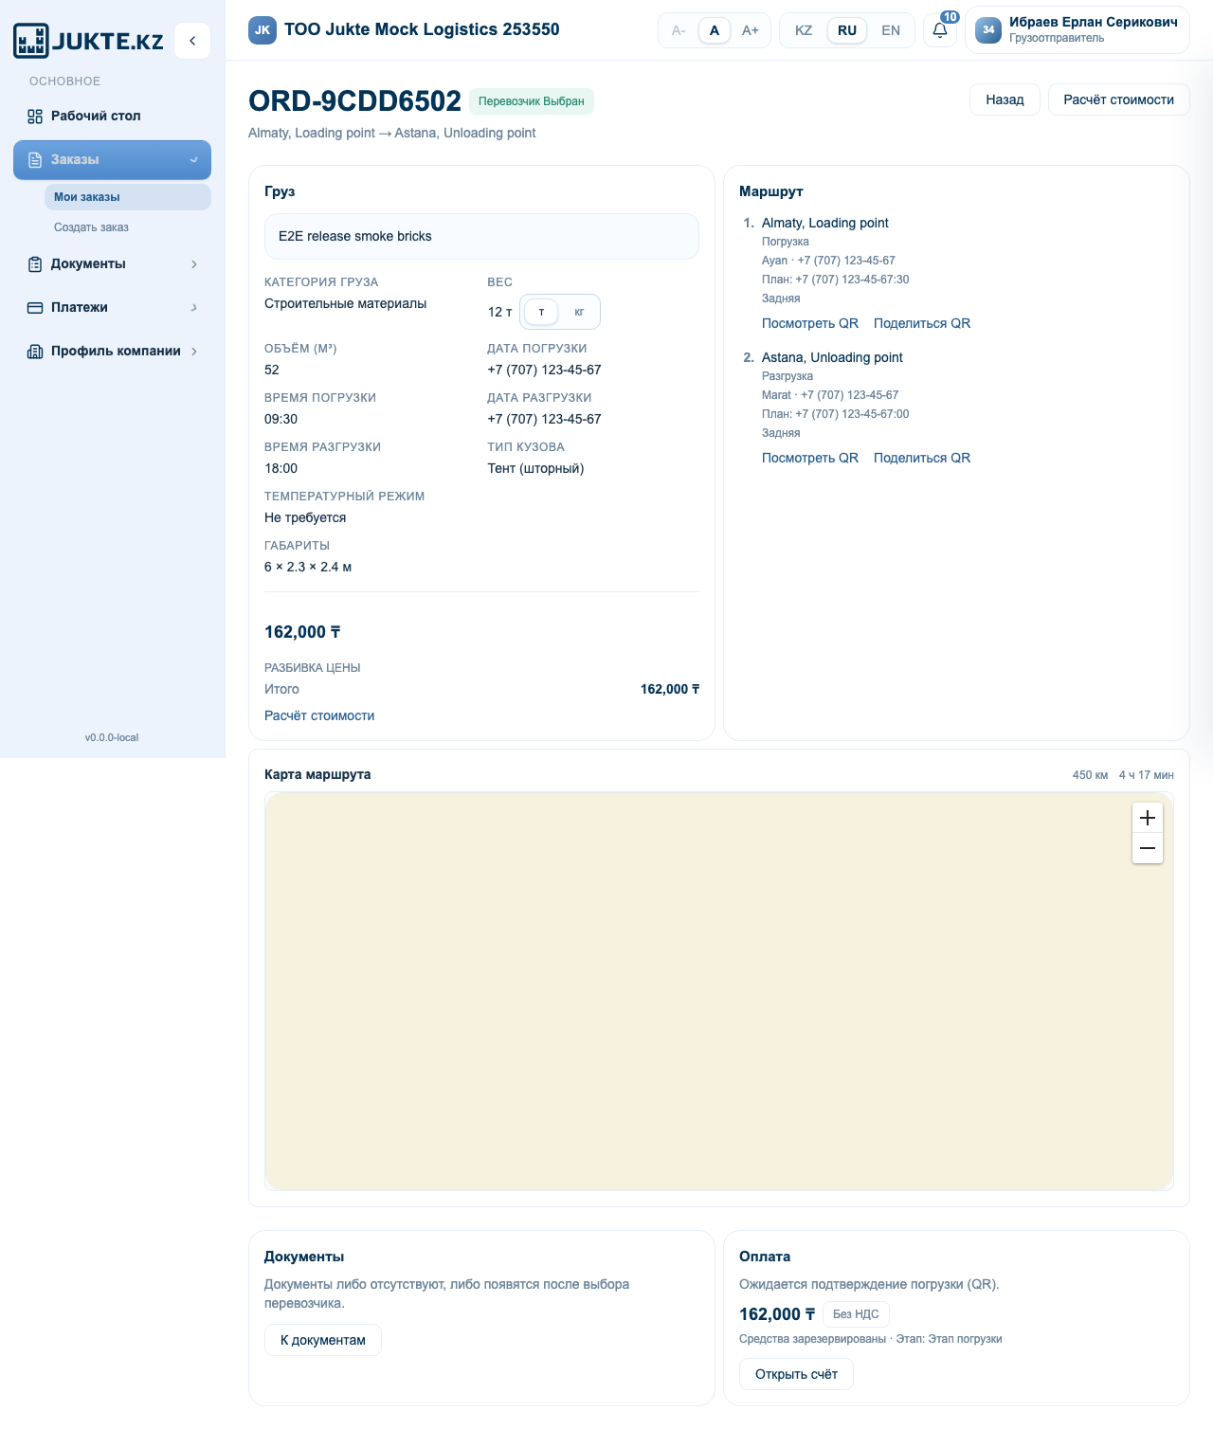1213x1429 pixels.
Task: Open the Рабочий стол dashboard icon
Action: (35, 117)
